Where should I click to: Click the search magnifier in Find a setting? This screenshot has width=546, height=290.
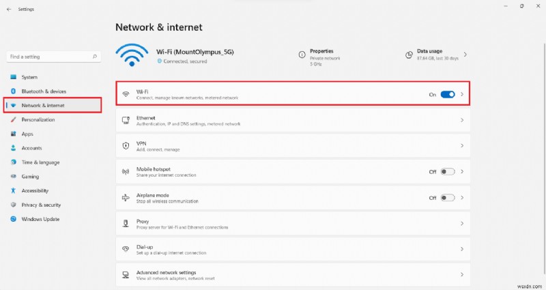(95, 57)
